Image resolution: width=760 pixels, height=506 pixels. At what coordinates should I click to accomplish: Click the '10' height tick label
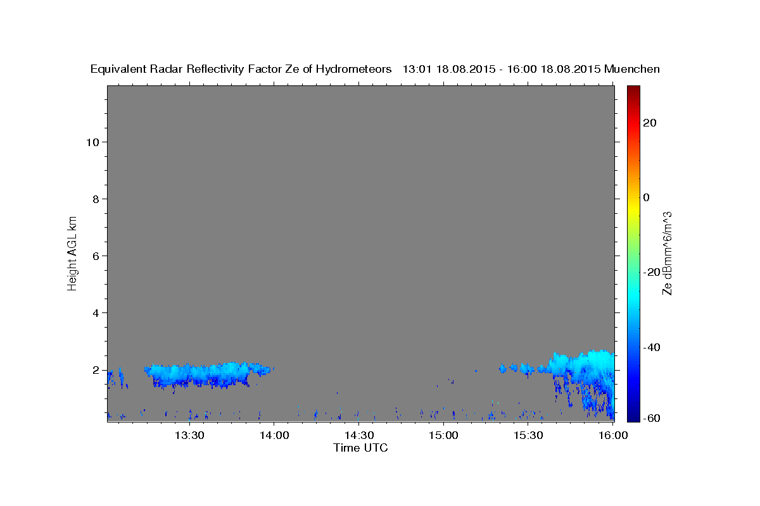point(92,142)
